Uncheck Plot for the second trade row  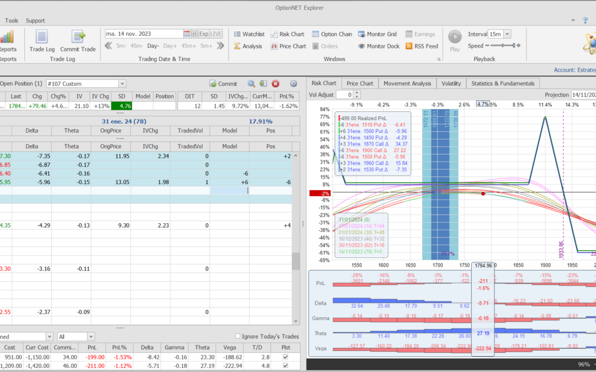coord(285,365)
